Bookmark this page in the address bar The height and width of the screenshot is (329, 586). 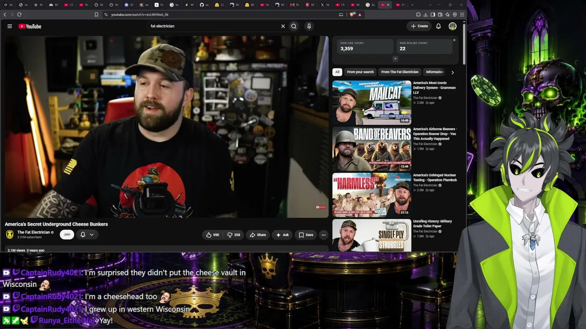click(x=96, y=15)
